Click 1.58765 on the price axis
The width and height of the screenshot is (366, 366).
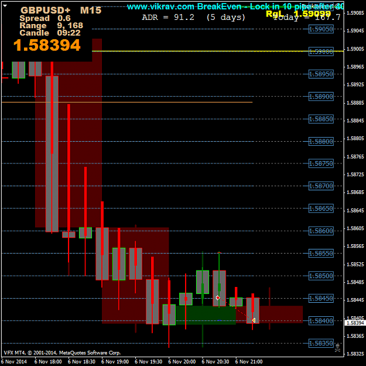pyautogui.click(x=355, y=156)
